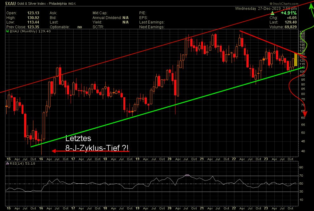Click the date 'Wednesday 27-Dec-2023 2:59 pm'
This screenshot has height=211, width=314.
tap(266, 9)
